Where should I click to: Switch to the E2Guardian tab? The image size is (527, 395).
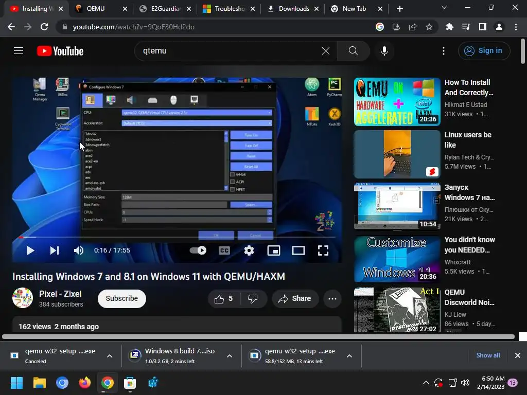tap(165, 9)
